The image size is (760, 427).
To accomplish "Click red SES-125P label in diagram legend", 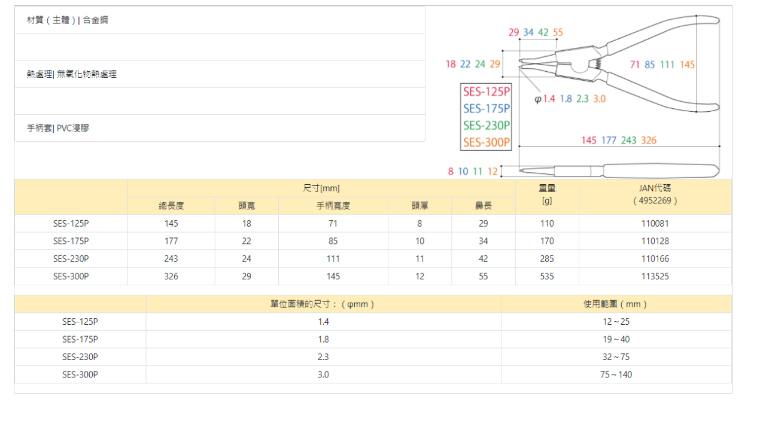I will [x=486, y=92].
